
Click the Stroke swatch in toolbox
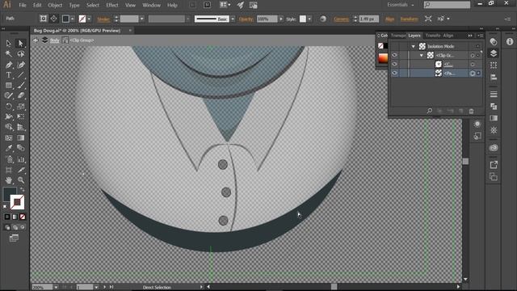click(x=17, y=202)
